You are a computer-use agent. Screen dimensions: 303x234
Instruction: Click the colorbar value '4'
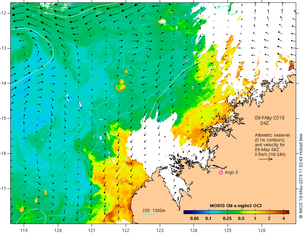tap(283, 219)
